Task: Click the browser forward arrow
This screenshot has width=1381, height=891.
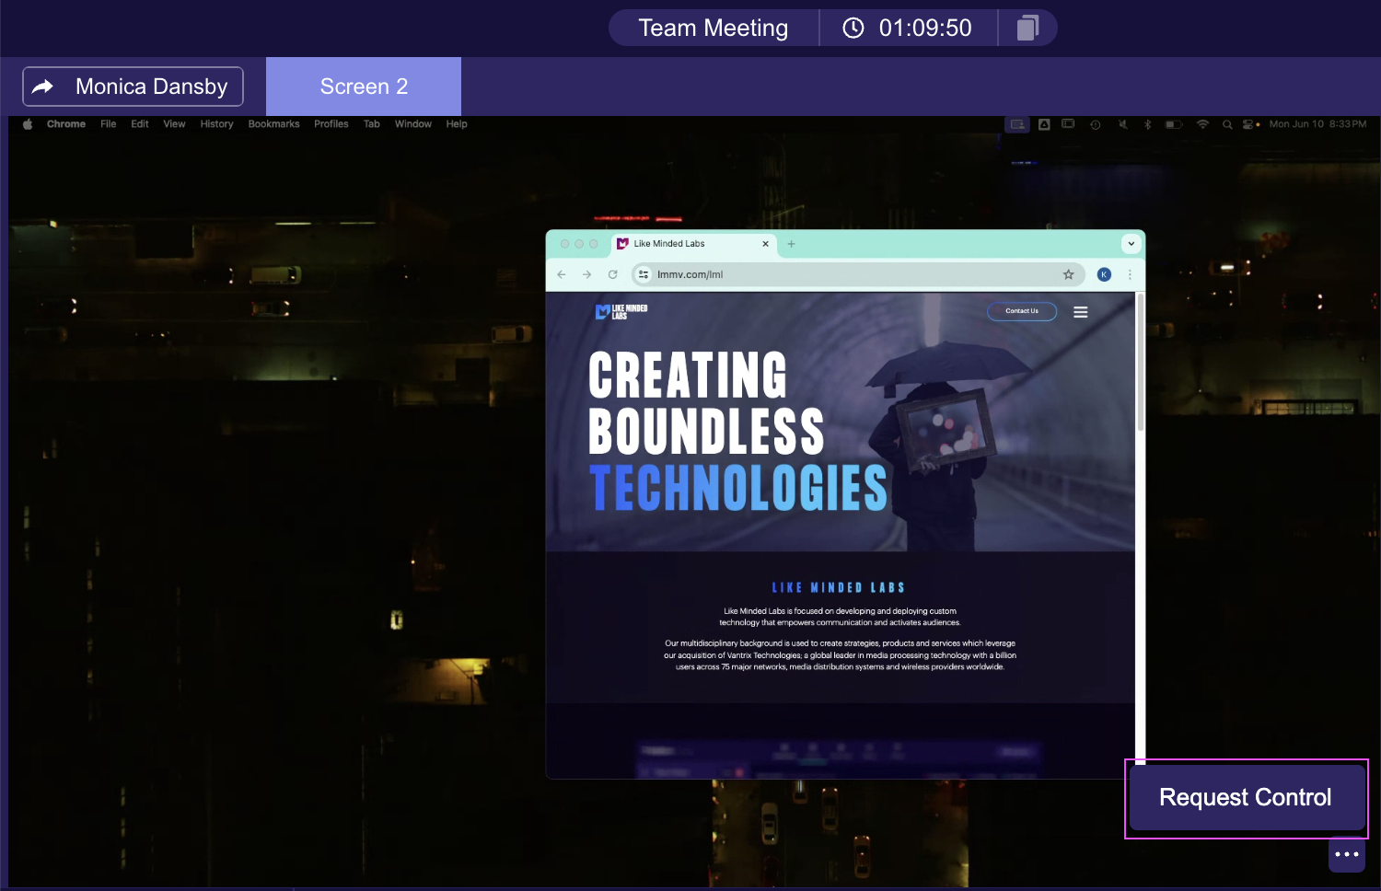Action: (586, 274)
